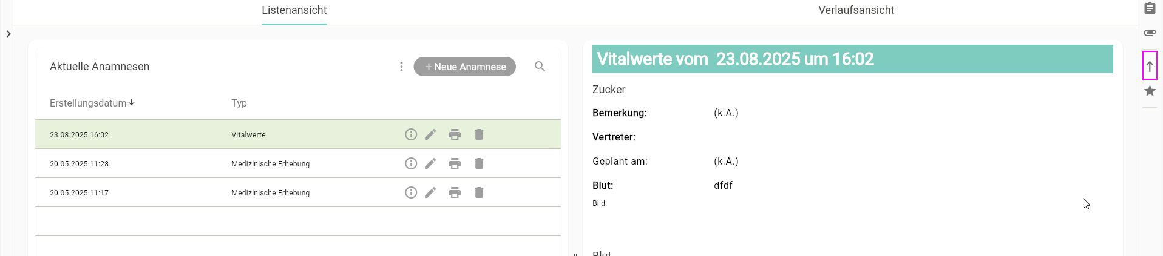Edit the 20.05.2025 11:28 Medizinische Erhebung
1163x256 pixels.
430,163
